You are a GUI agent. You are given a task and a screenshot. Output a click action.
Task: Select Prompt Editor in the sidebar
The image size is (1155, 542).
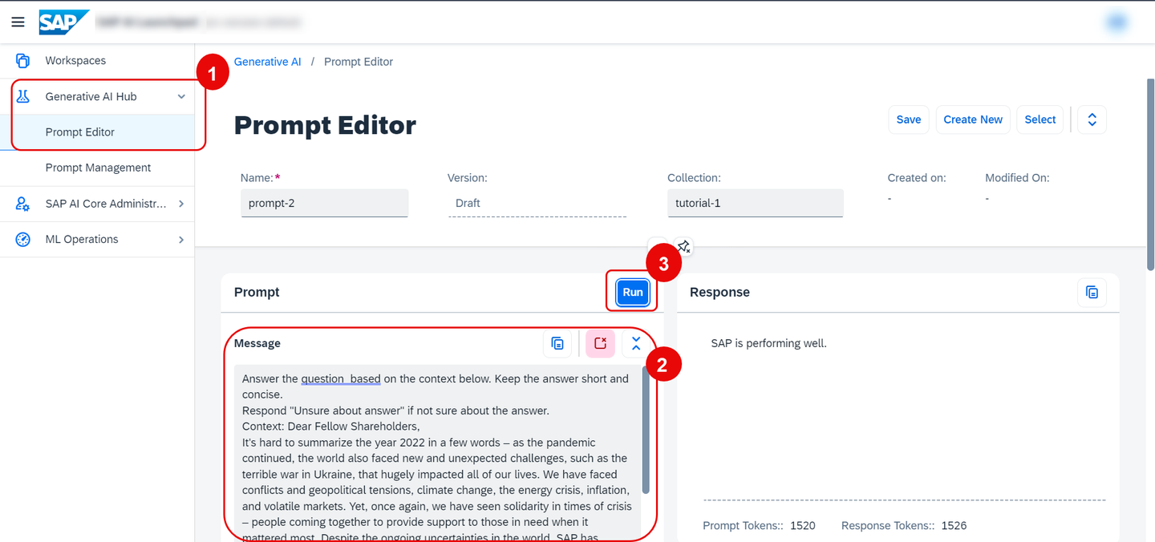coord(97,132)
